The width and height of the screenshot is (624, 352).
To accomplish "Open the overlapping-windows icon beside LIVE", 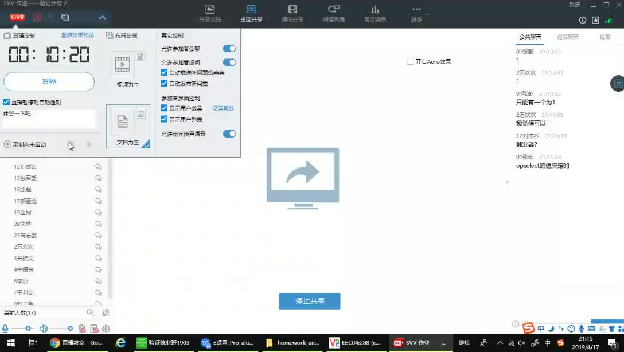I will click(x=65, y=18).
